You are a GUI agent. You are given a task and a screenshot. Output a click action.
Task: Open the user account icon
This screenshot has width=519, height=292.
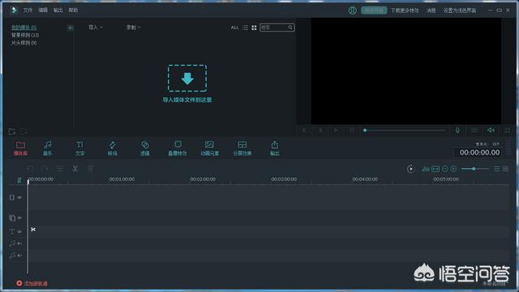[x=352, y=11]
